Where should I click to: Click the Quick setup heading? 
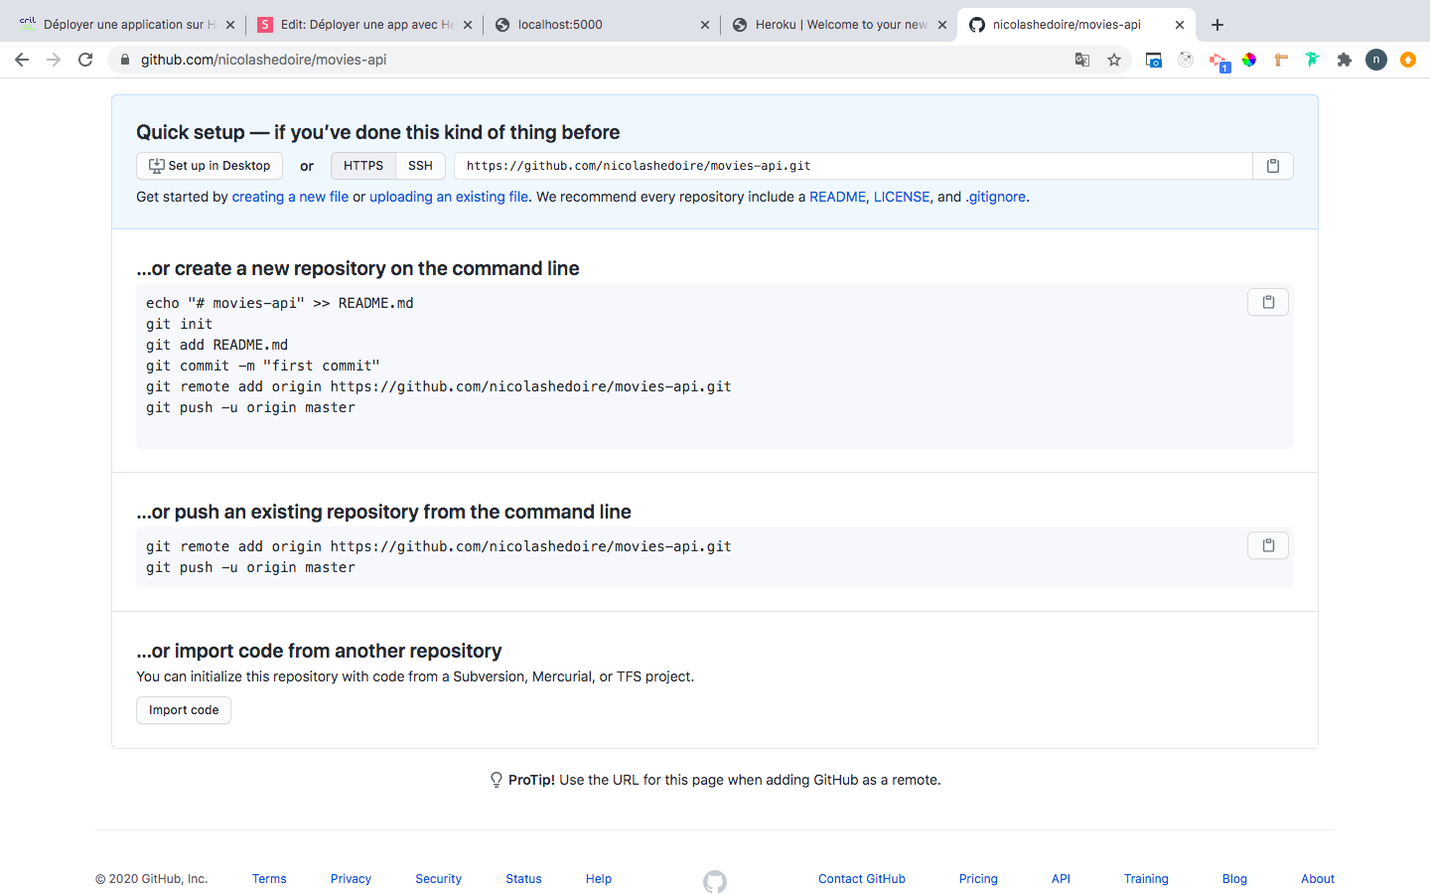point(377,132)
